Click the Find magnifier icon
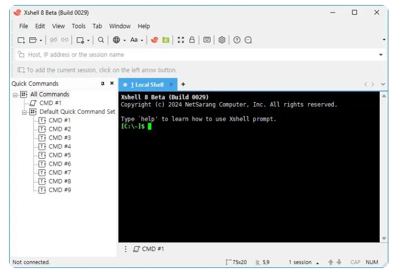398x275 pixels. pos(101,40)
